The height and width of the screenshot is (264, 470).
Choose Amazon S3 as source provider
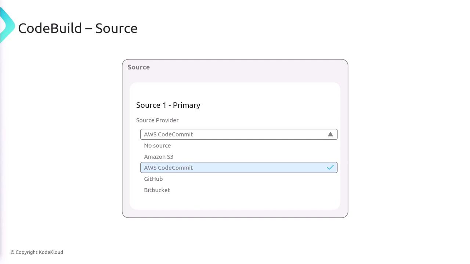tap(158, 157)
